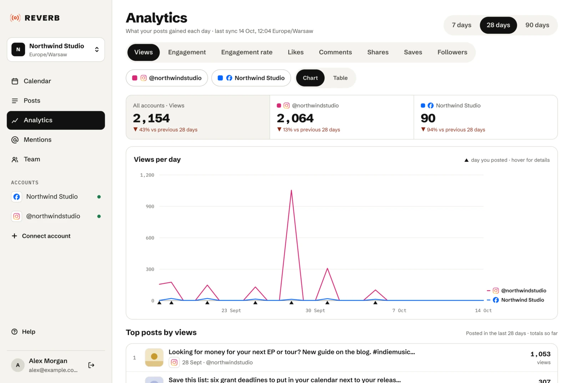The image size is (571, 383).
Task: Switch to the Likes tab
Action: pyautogui.click(x=295, y=52)
